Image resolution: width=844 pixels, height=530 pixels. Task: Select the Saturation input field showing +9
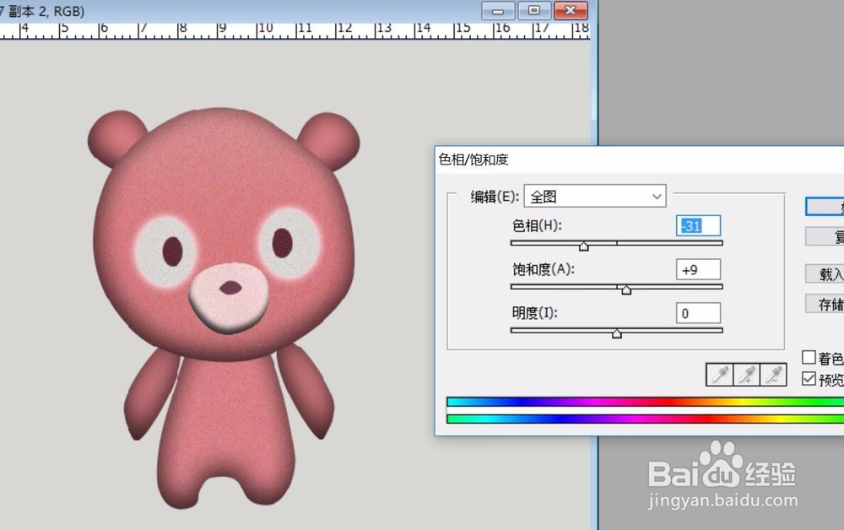click(699, 269)
